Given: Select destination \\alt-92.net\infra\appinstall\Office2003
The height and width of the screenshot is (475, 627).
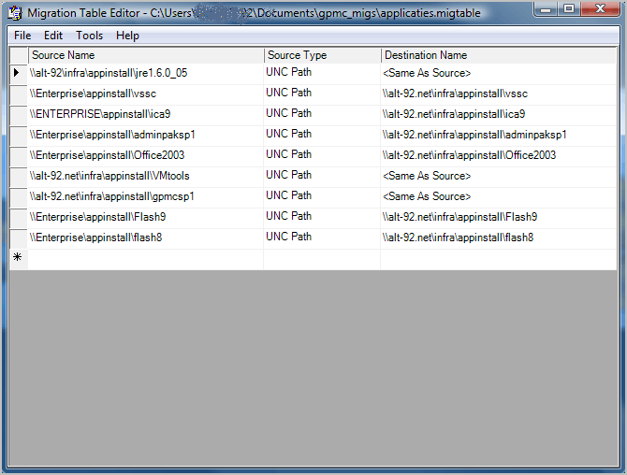Looking at the screenshot, I should pos(499,156).
